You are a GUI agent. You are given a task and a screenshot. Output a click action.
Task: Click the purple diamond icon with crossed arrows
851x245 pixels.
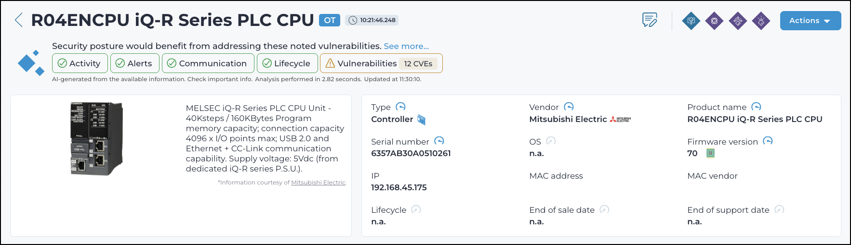pyautogui.click(x=738, y=21)
